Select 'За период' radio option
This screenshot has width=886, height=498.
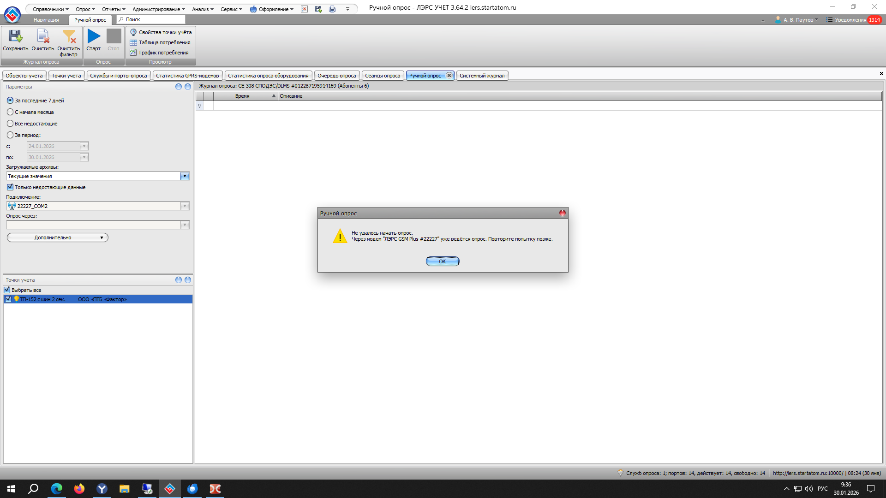10,135
